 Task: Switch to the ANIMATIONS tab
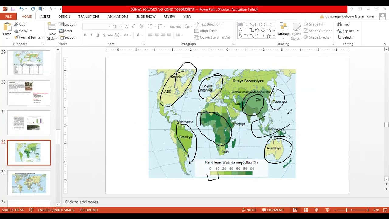click(x=118, y=16)
